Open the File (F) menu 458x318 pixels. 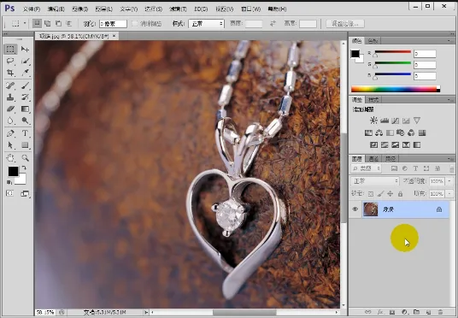coord(32,9)
